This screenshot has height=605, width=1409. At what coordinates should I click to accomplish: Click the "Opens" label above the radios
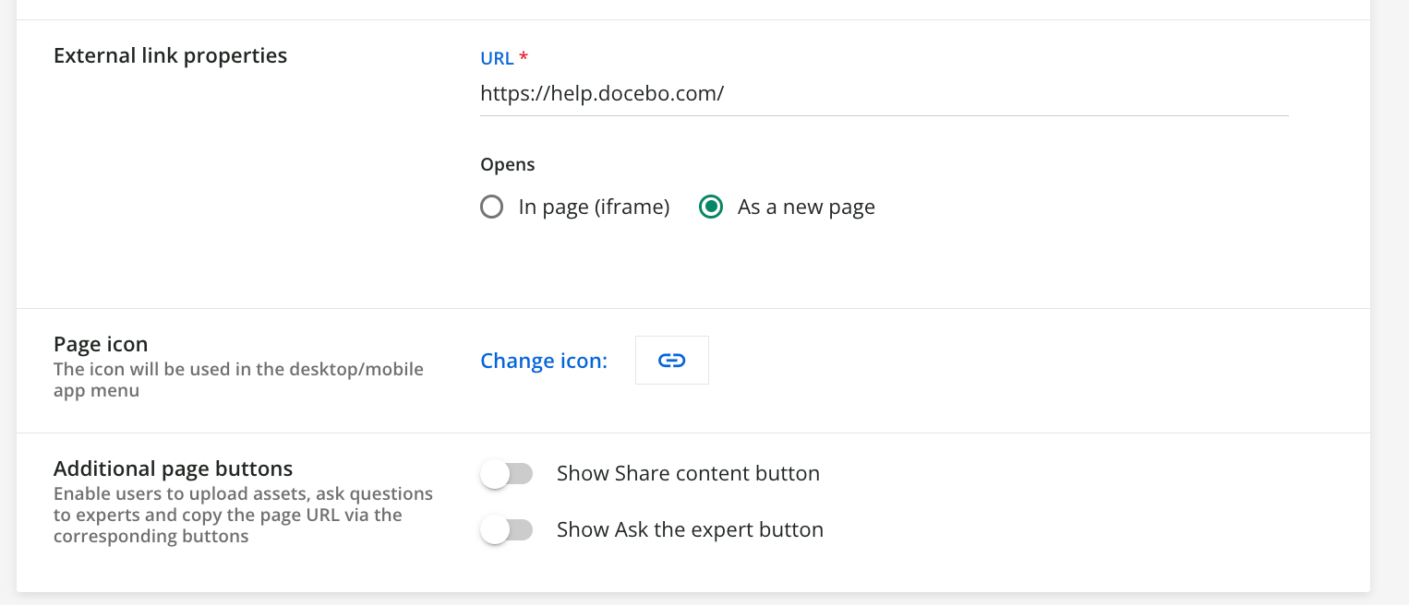pos(507,165)
